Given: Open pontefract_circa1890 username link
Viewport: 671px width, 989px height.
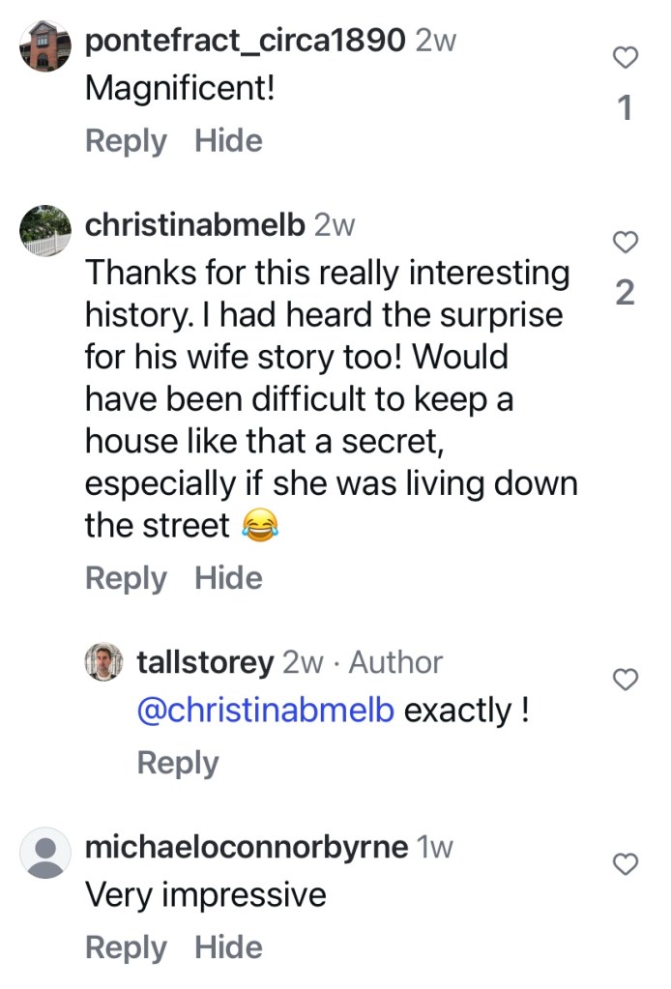Looking at the screenshot, I should pos(245,41).
